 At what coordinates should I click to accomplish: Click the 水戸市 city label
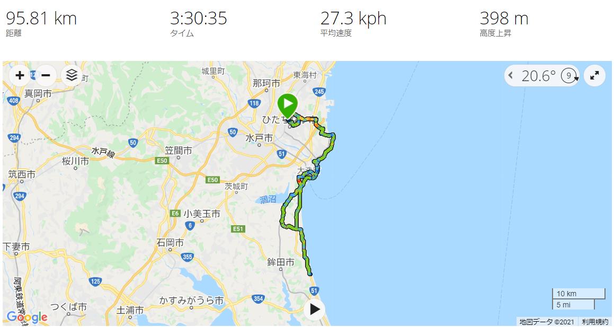point(259,138)
